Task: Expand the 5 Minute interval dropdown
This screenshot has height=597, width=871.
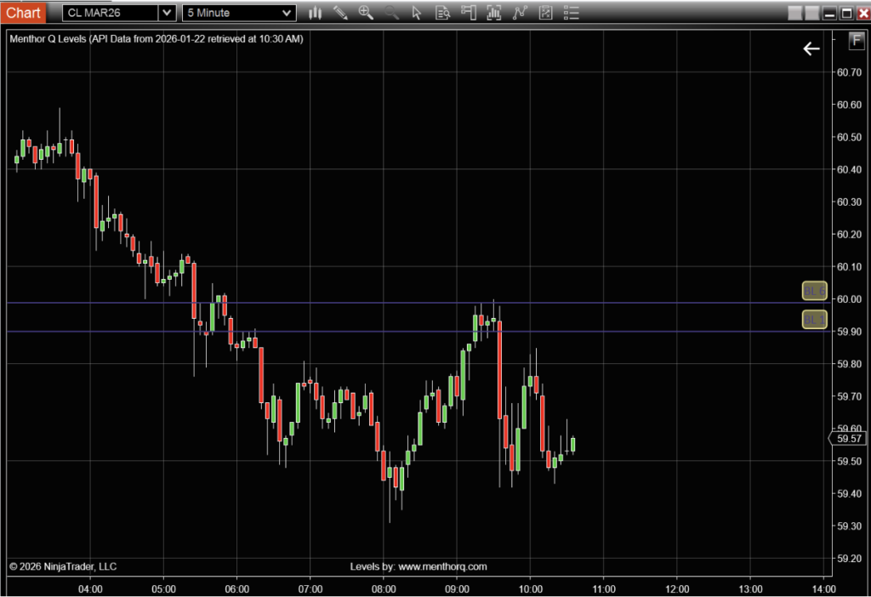Action: pyautogui.click(x=287, y=13)
